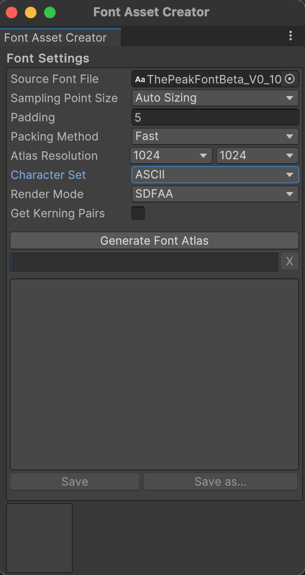305x575 pixels.
Task: Click the Save button
Action: [74, 481]
